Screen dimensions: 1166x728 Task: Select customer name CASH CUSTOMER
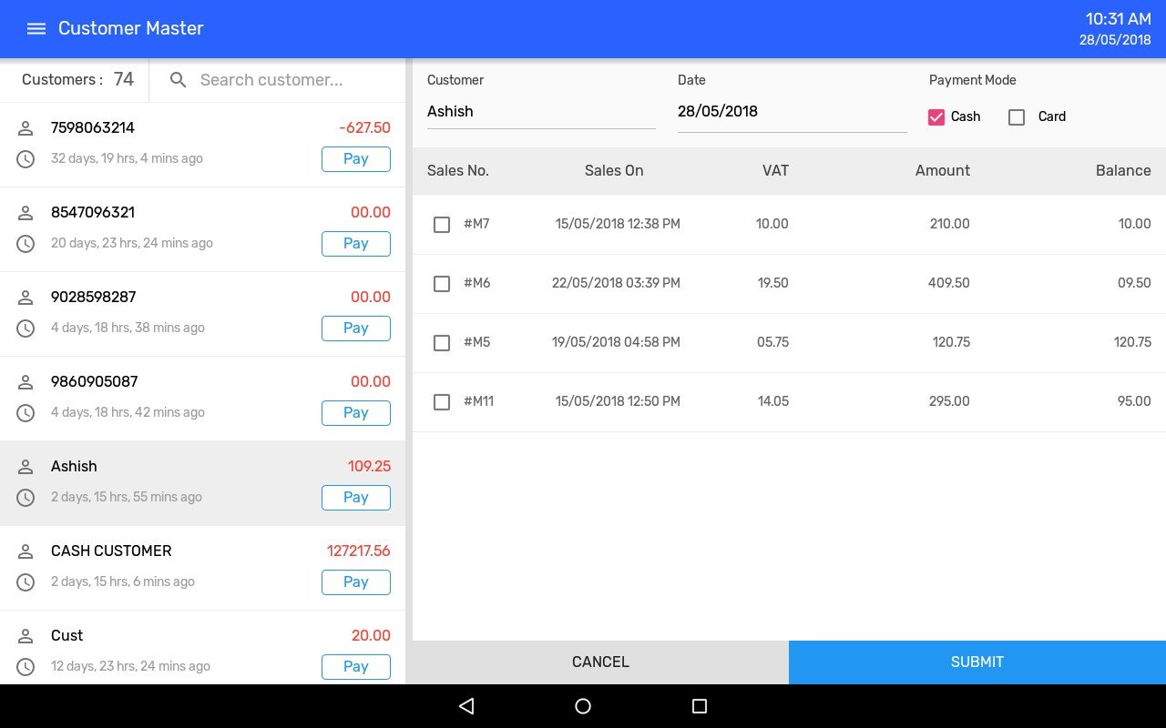click(111, 551)
